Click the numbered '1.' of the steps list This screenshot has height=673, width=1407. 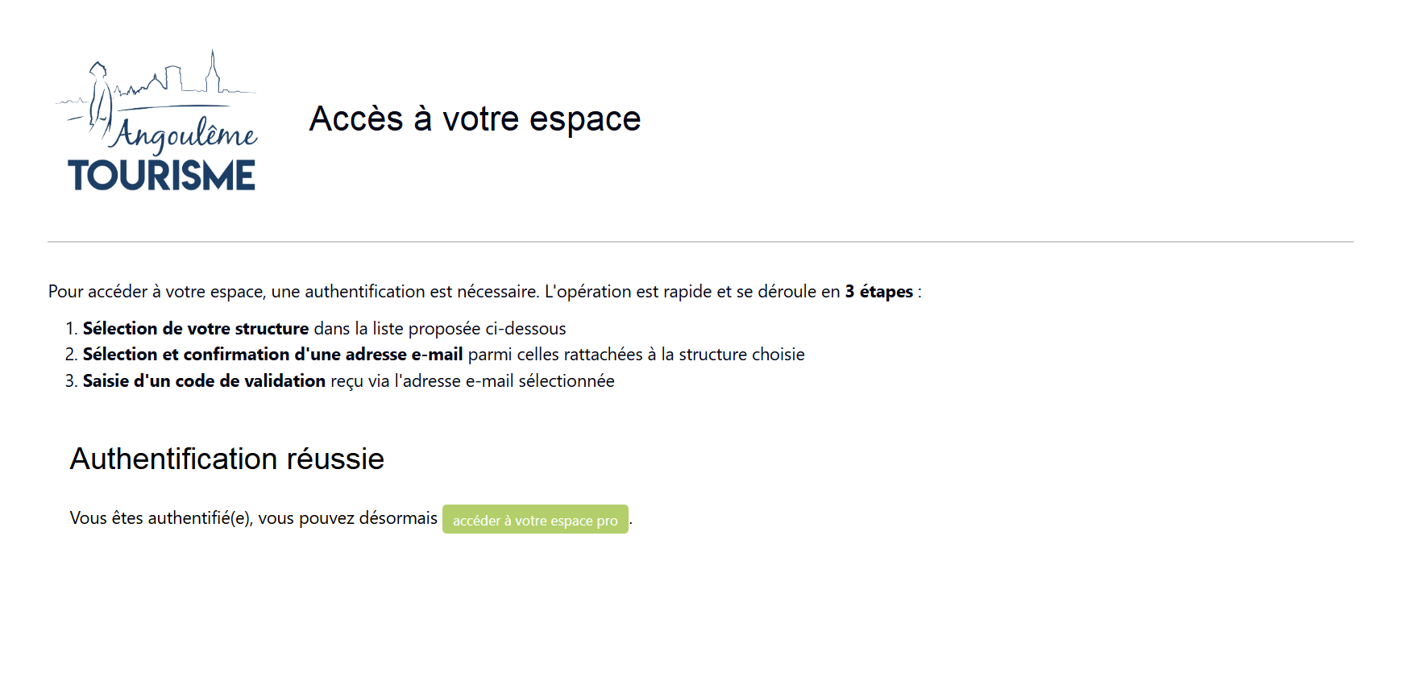pyautogui.click(x=71, y=328)
